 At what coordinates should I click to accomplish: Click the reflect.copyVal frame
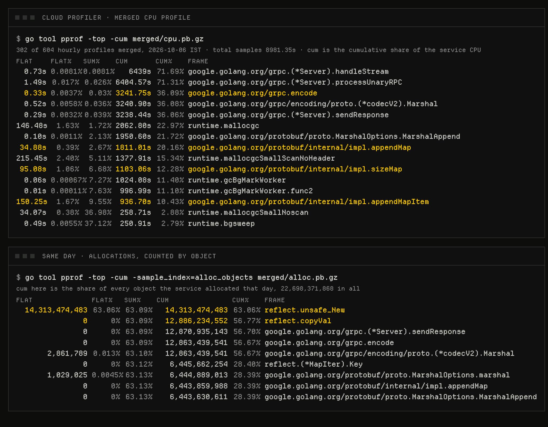tap(298, 321)
